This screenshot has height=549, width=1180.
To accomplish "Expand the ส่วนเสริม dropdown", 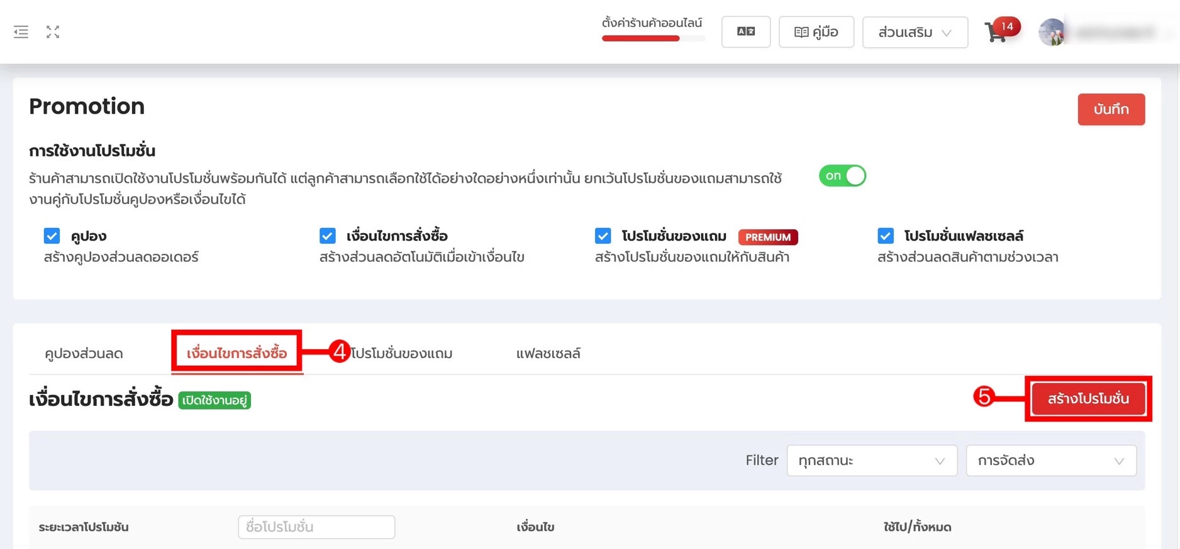I will (x=915, y=32).
